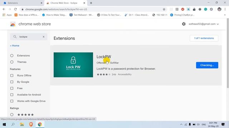
Task: Select the five-star ratings radio button
Action: click(x=12, y=114)
